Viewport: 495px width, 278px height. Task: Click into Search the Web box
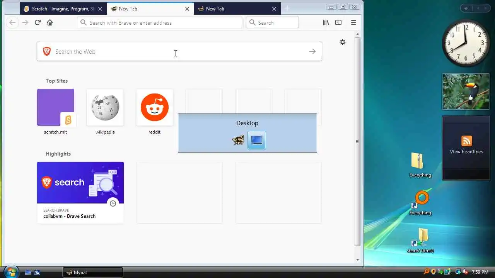point(179,51)
